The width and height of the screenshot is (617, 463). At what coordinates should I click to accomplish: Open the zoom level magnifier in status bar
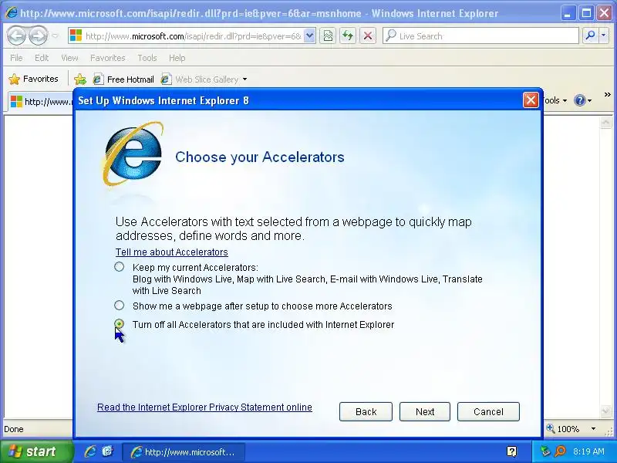550,428
